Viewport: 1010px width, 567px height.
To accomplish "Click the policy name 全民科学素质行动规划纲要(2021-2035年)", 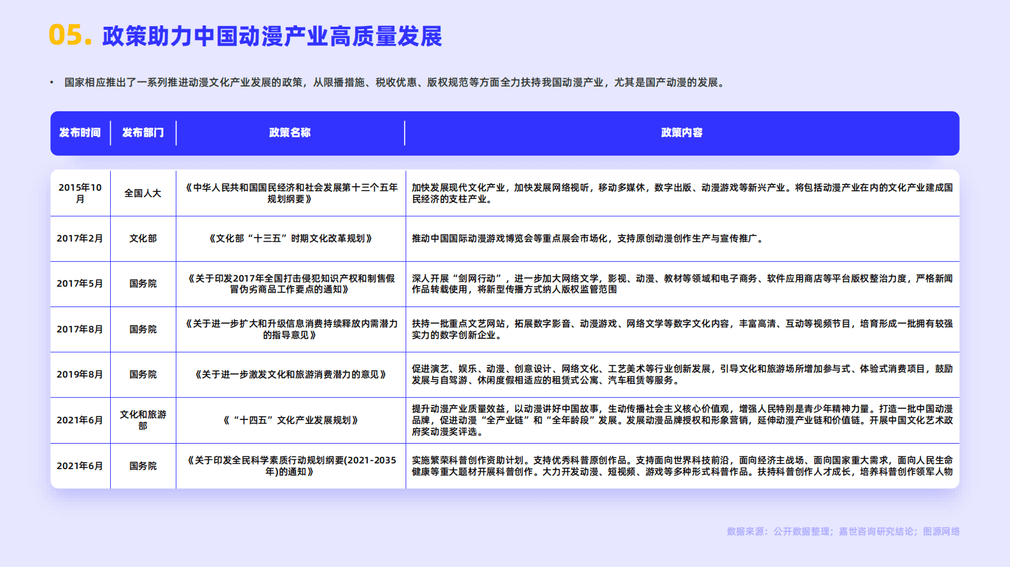I will point(291,466).
